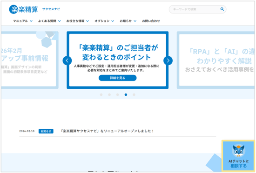Expand the お知らせ chevron arrow

(135, 21)
